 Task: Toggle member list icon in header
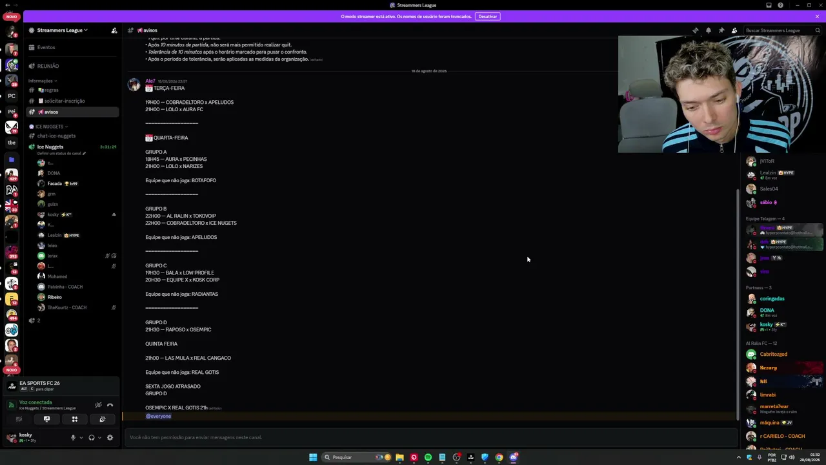734,30
